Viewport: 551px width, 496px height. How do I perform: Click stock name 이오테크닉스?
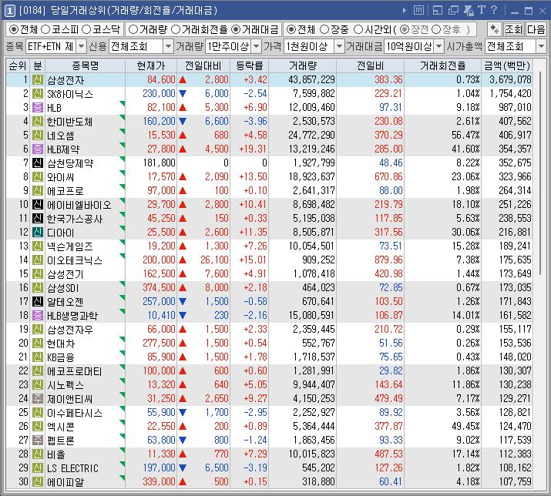tap(75, 260)
